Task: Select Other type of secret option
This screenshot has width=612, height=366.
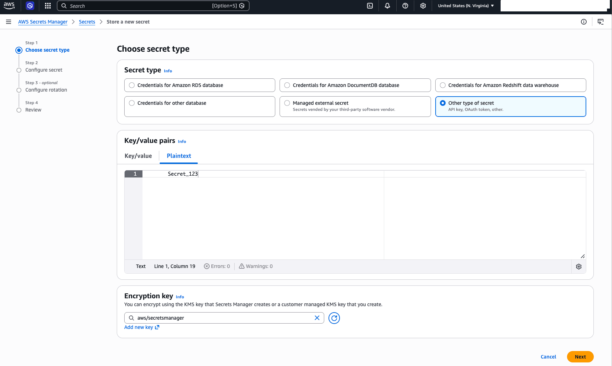Action: tap(511, 107)
